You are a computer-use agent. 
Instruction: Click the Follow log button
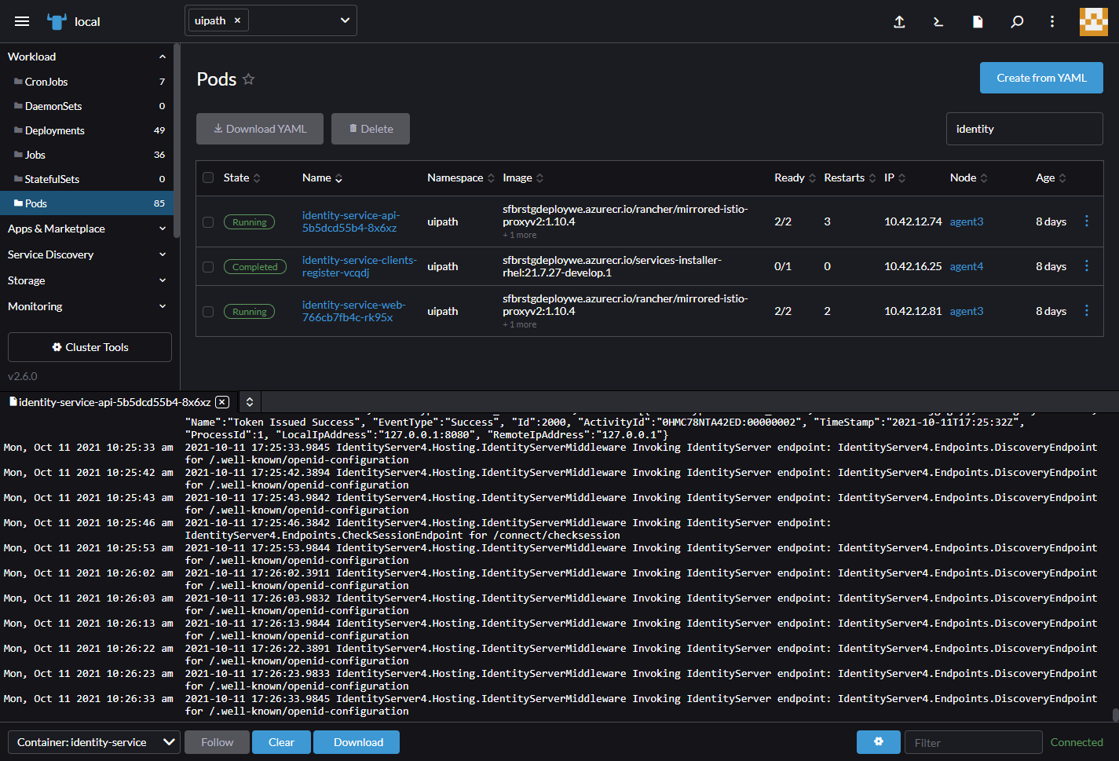tap(217, 742)
